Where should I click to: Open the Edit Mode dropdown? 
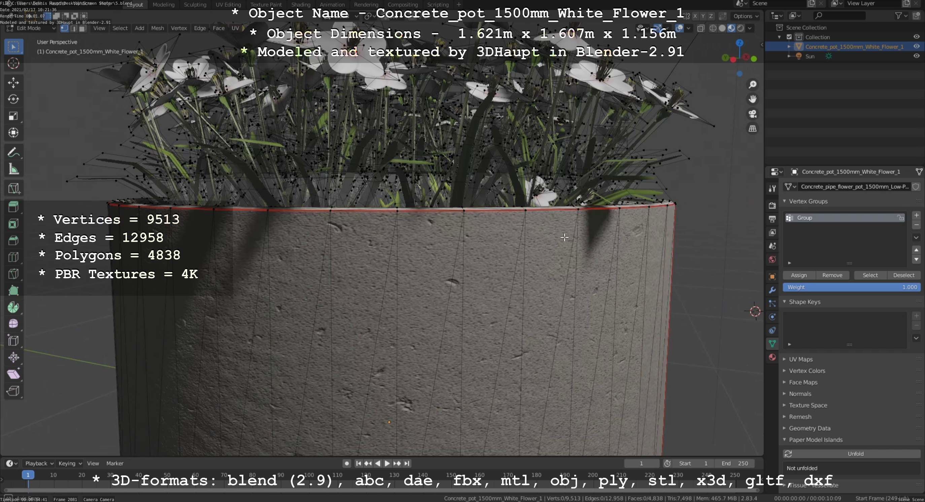pos(32,28)
